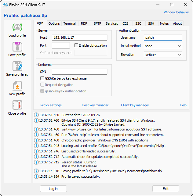Click the Obfuscation keyword field

[91, 53]
